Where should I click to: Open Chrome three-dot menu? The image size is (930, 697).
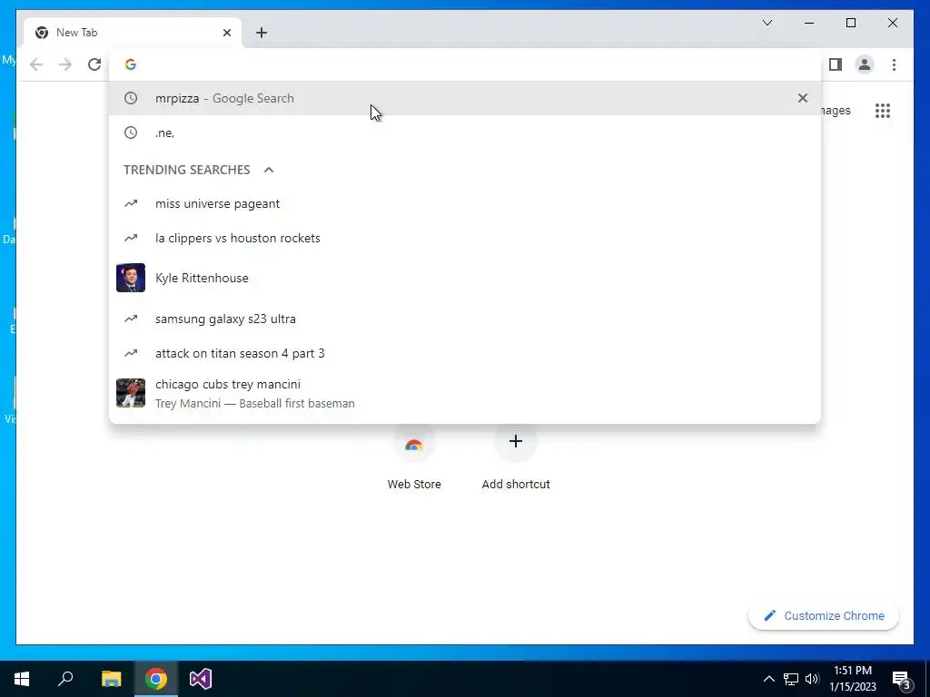tap(894, 64)
